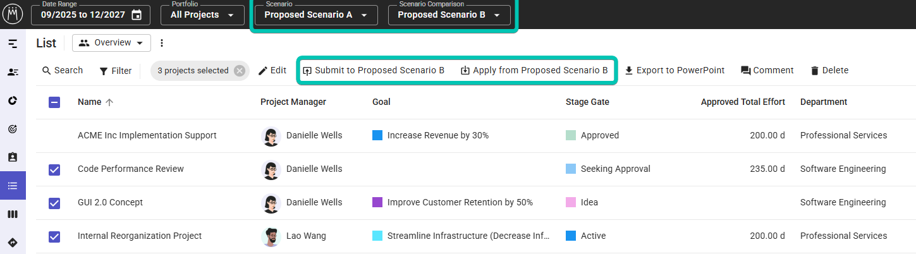
Task: Click Professional Services in ACME row
Action: click(x=843, y=135)
